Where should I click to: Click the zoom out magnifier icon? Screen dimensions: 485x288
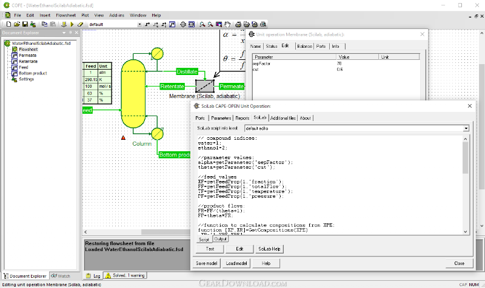[210, 24]
